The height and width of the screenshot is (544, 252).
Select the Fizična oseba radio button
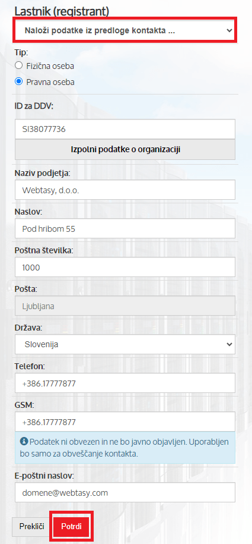point(19,65)
